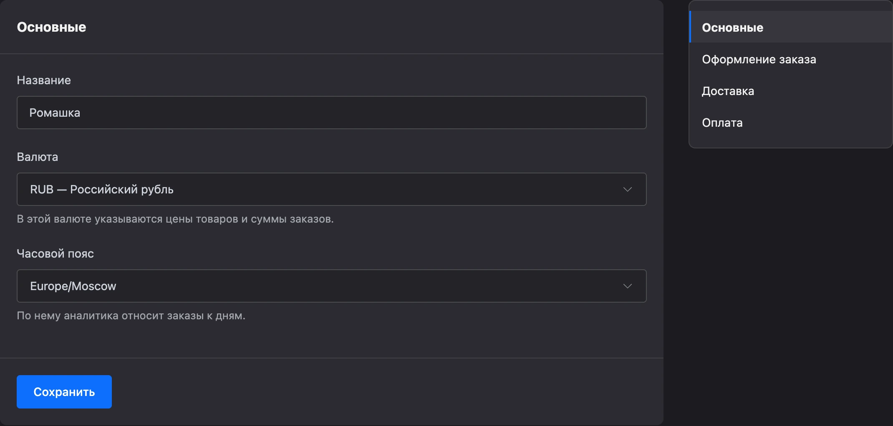Click the Валюта field label
This screenshot has width=893, height=426.
click(38, 157)
